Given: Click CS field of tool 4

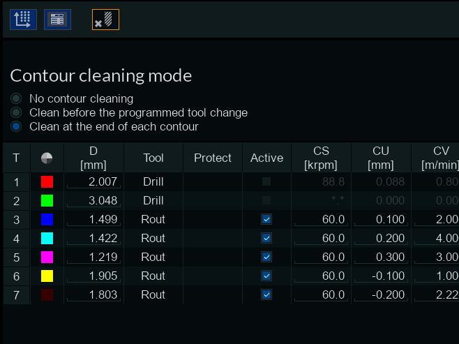Looking at the screenshot, I should (x=322, y=238).
